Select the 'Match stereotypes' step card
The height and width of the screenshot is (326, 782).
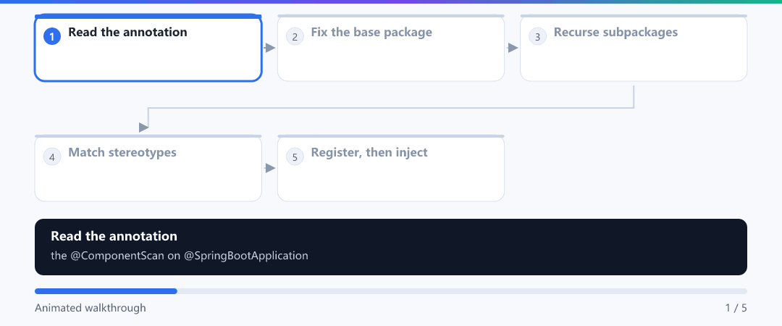(148, 168)
